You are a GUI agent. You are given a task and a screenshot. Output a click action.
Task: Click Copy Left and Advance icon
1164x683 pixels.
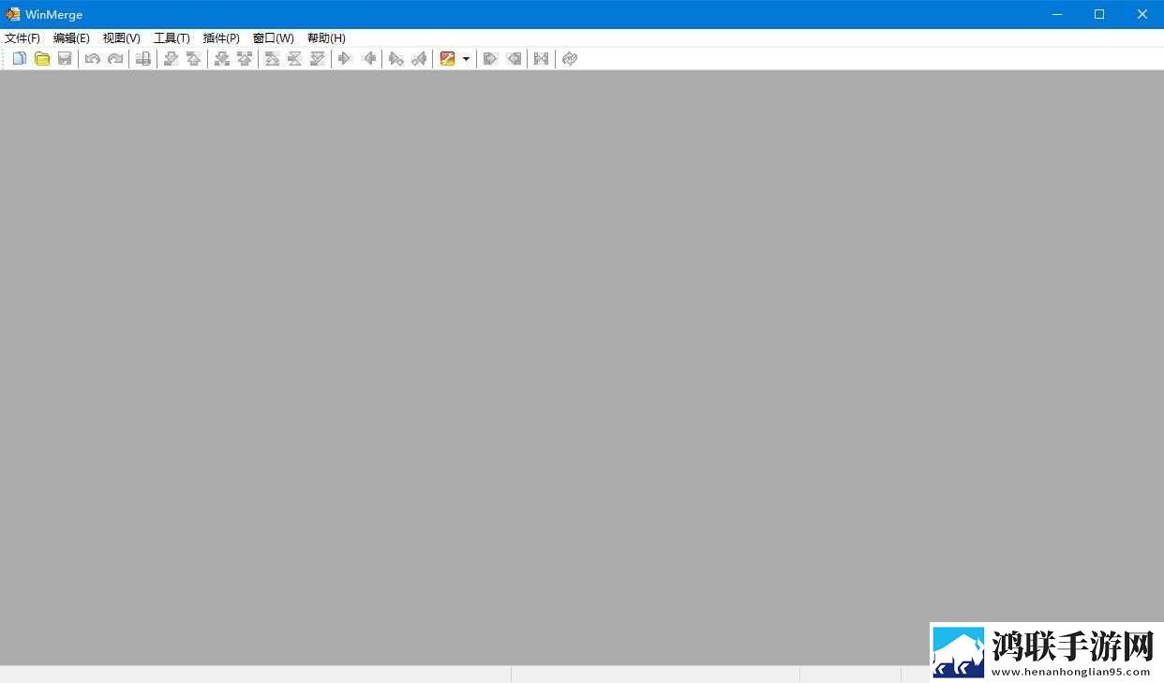pos(419,59)
